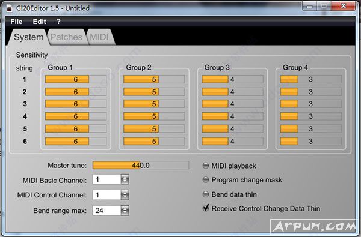The width and height of the screenshot is (361, 237).
Task: Close the GI20Editor window
Action: coord(344,6)
